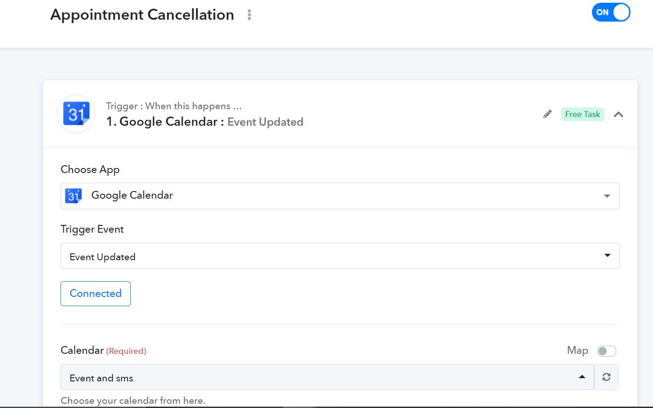This screenshot has height=408, width=653.
Task: Click the Map label next to toggle
Action: (577, 350)
